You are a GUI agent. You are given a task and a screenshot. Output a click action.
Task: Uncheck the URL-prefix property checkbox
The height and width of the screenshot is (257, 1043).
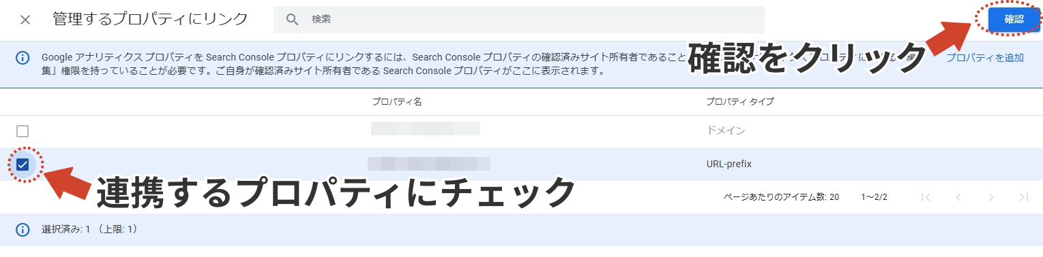click(x=23, y=164)
